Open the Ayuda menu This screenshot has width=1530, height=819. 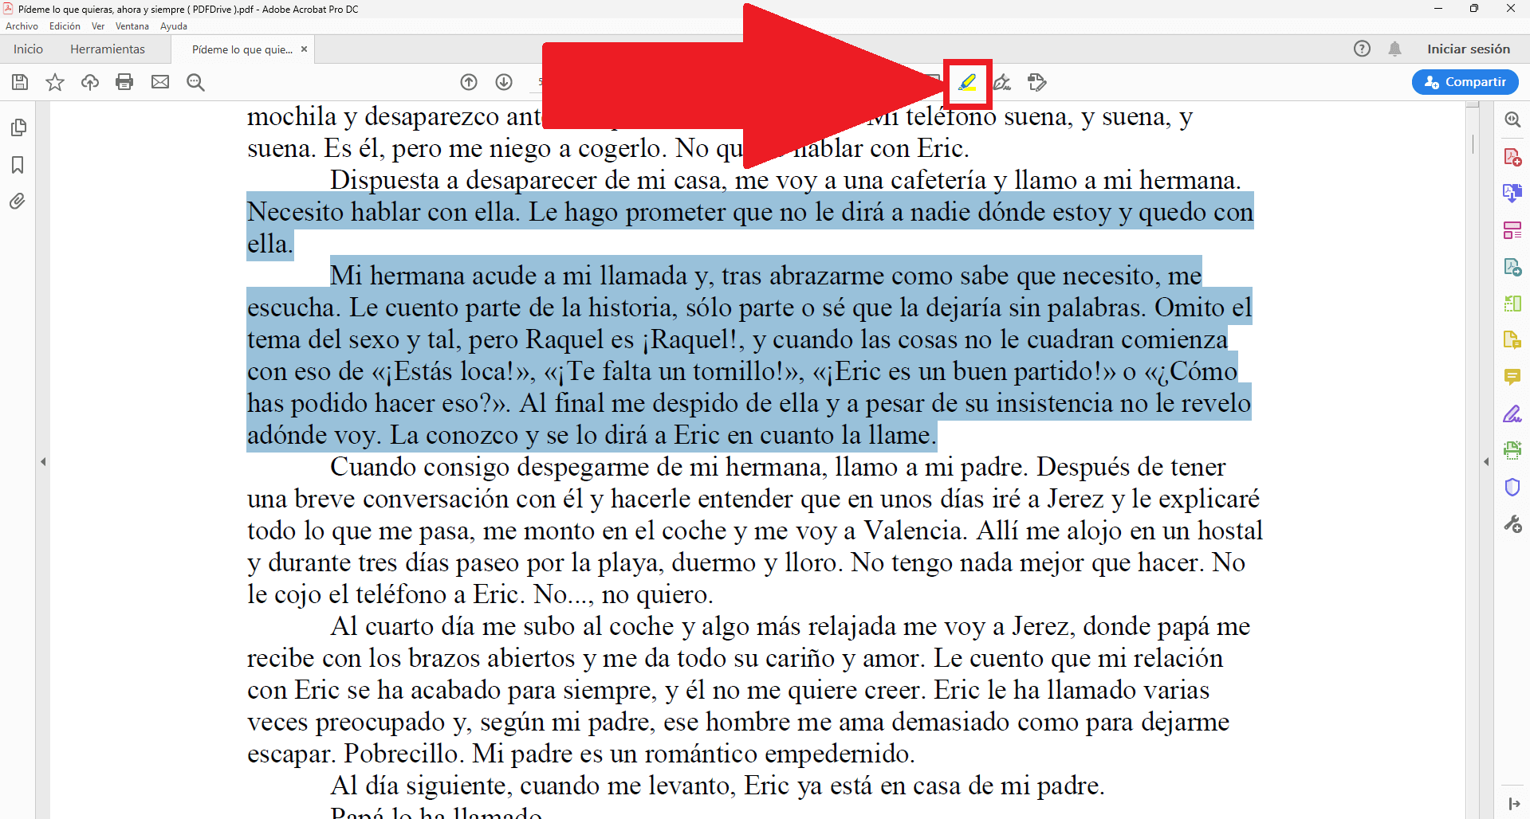click(174, 26)
